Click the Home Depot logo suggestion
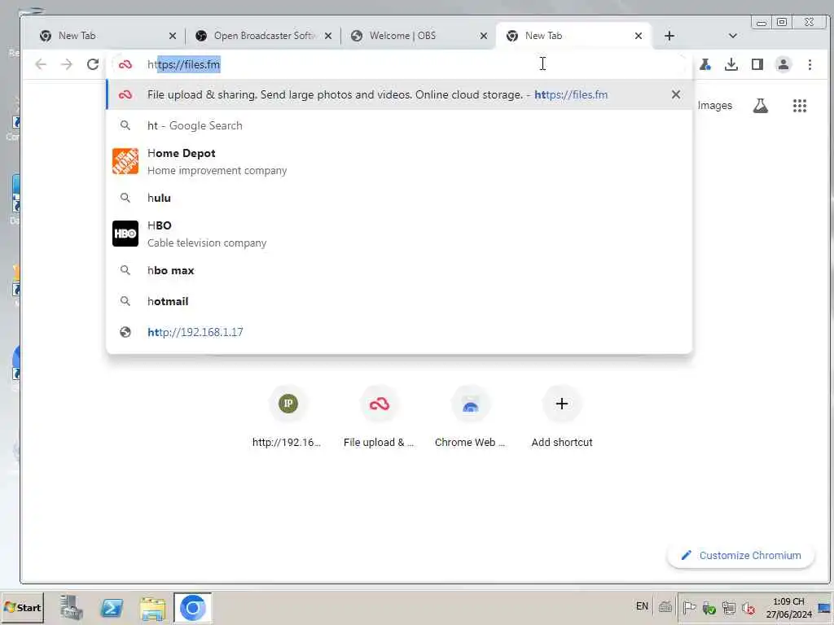 pyautogui.click(x=125, y=162)
